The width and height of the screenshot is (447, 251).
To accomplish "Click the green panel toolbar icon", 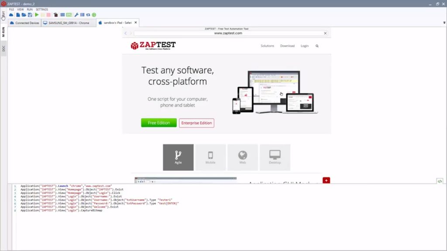I will pos(69,15).
